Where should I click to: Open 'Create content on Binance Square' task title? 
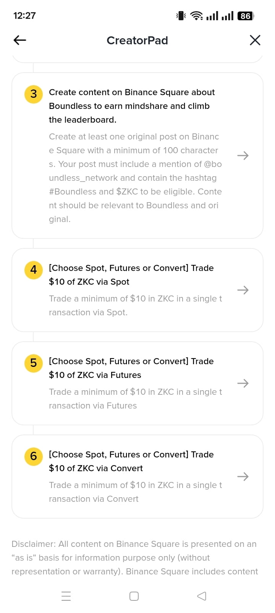tap(132, 106)
